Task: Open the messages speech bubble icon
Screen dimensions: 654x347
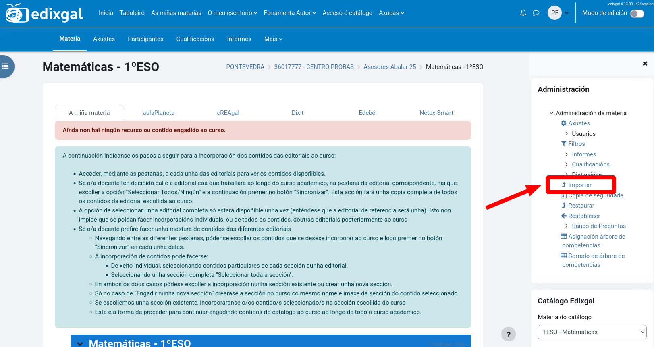Action: tap(536, 13)
